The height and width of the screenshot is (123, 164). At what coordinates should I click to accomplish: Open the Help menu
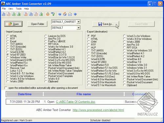pyautogui.click(x=26, y=9)
